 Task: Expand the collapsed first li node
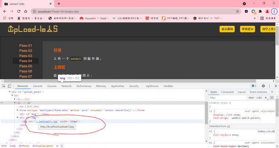point(15,99)
